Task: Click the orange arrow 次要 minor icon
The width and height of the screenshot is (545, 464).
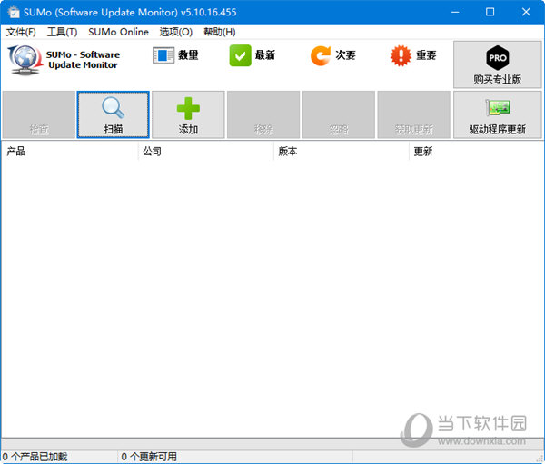Action: [x=321, y=55]
